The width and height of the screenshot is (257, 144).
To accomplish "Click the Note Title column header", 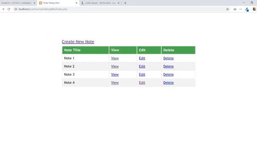I will 86,50.
